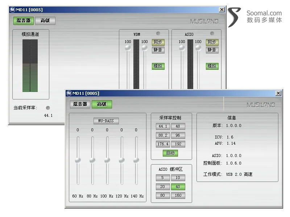Toggle WDM 同步 sync button

point(158,42)
